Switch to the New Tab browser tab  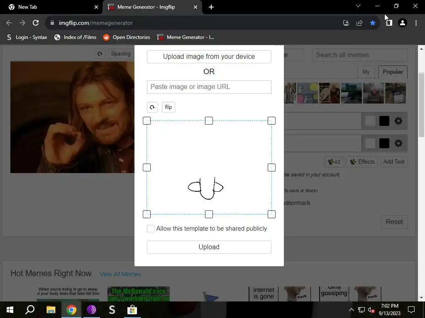click(x=51, y=7)
